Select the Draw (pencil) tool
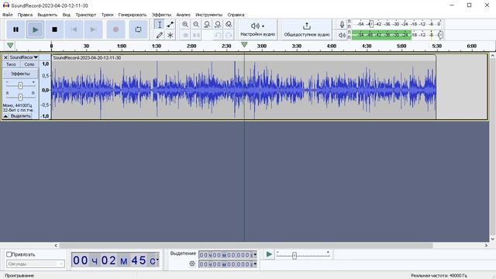The height and width of the screenshot is (279, 496). point(160,35)
